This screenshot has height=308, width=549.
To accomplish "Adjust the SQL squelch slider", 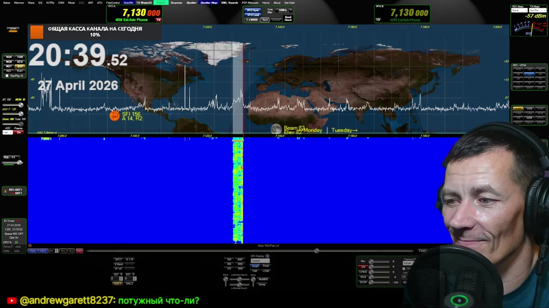I will (12, 162).
